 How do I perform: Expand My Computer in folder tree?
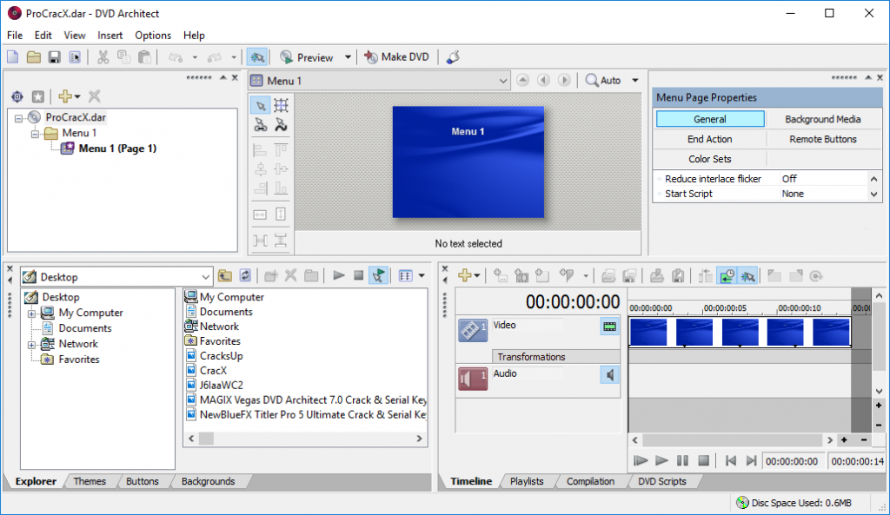(32, 314)
